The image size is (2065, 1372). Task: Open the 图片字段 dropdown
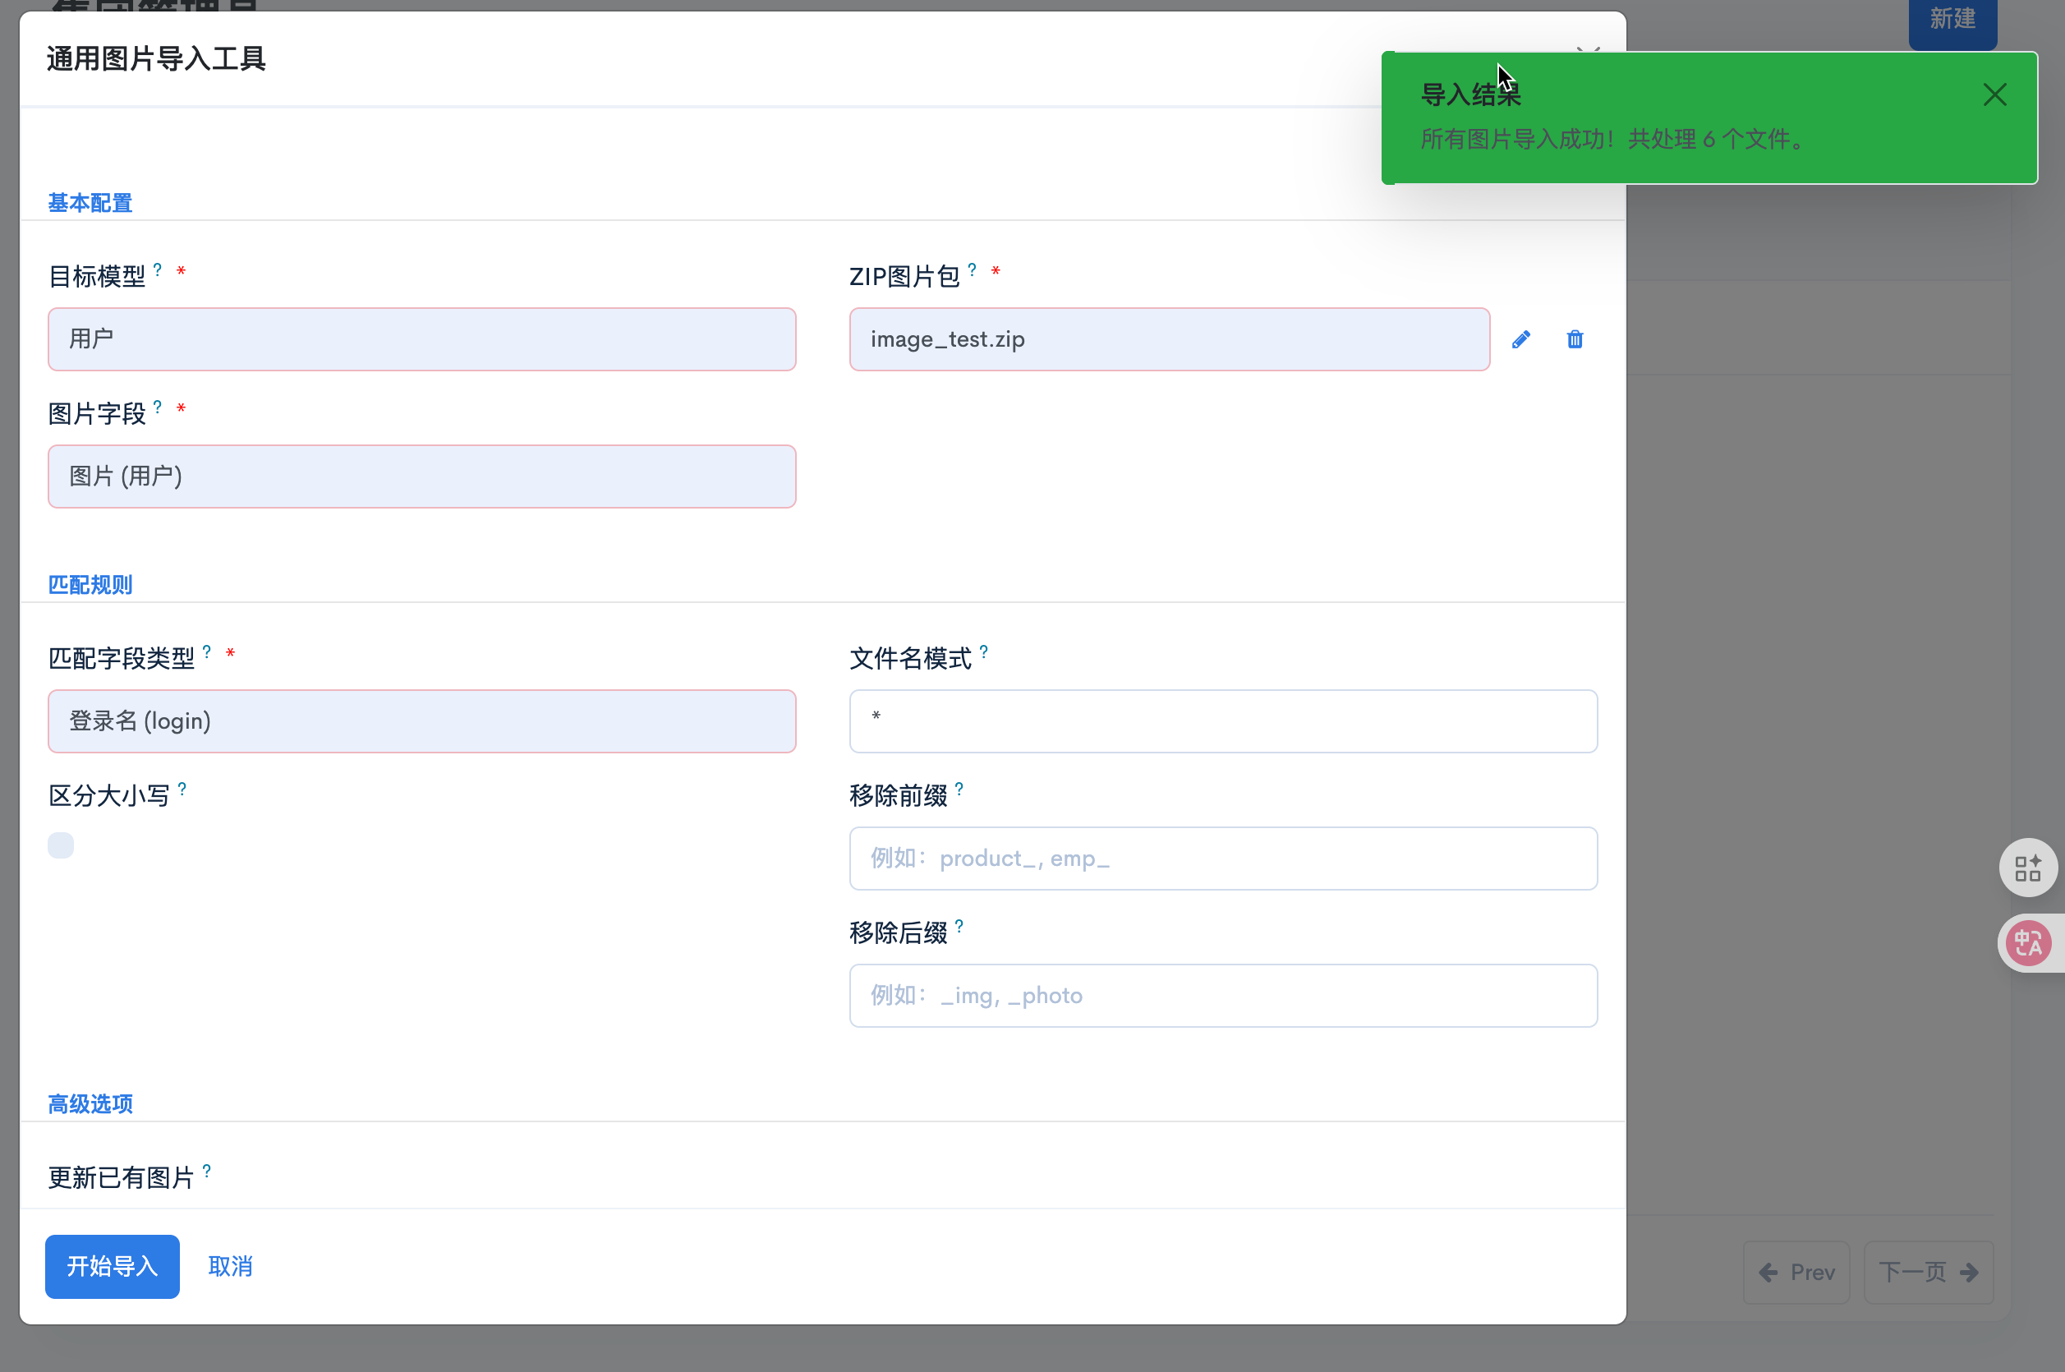coord(421,477)
